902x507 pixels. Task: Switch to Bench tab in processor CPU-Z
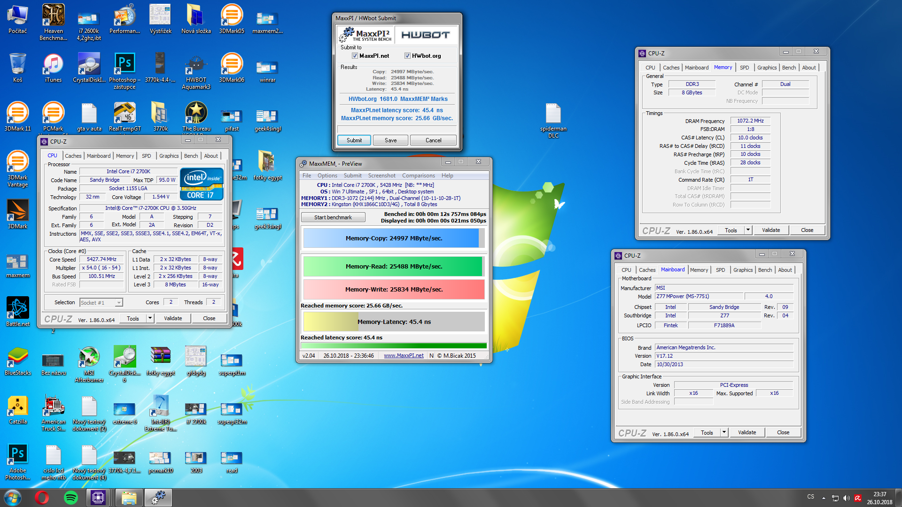(x=191, y=156)
